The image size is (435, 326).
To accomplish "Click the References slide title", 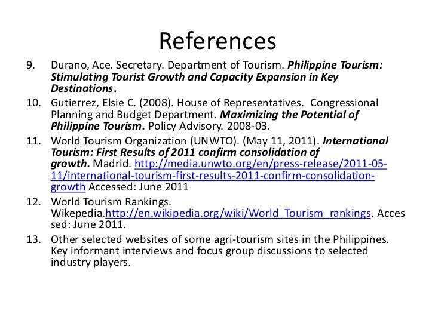I will click(217, 41).
